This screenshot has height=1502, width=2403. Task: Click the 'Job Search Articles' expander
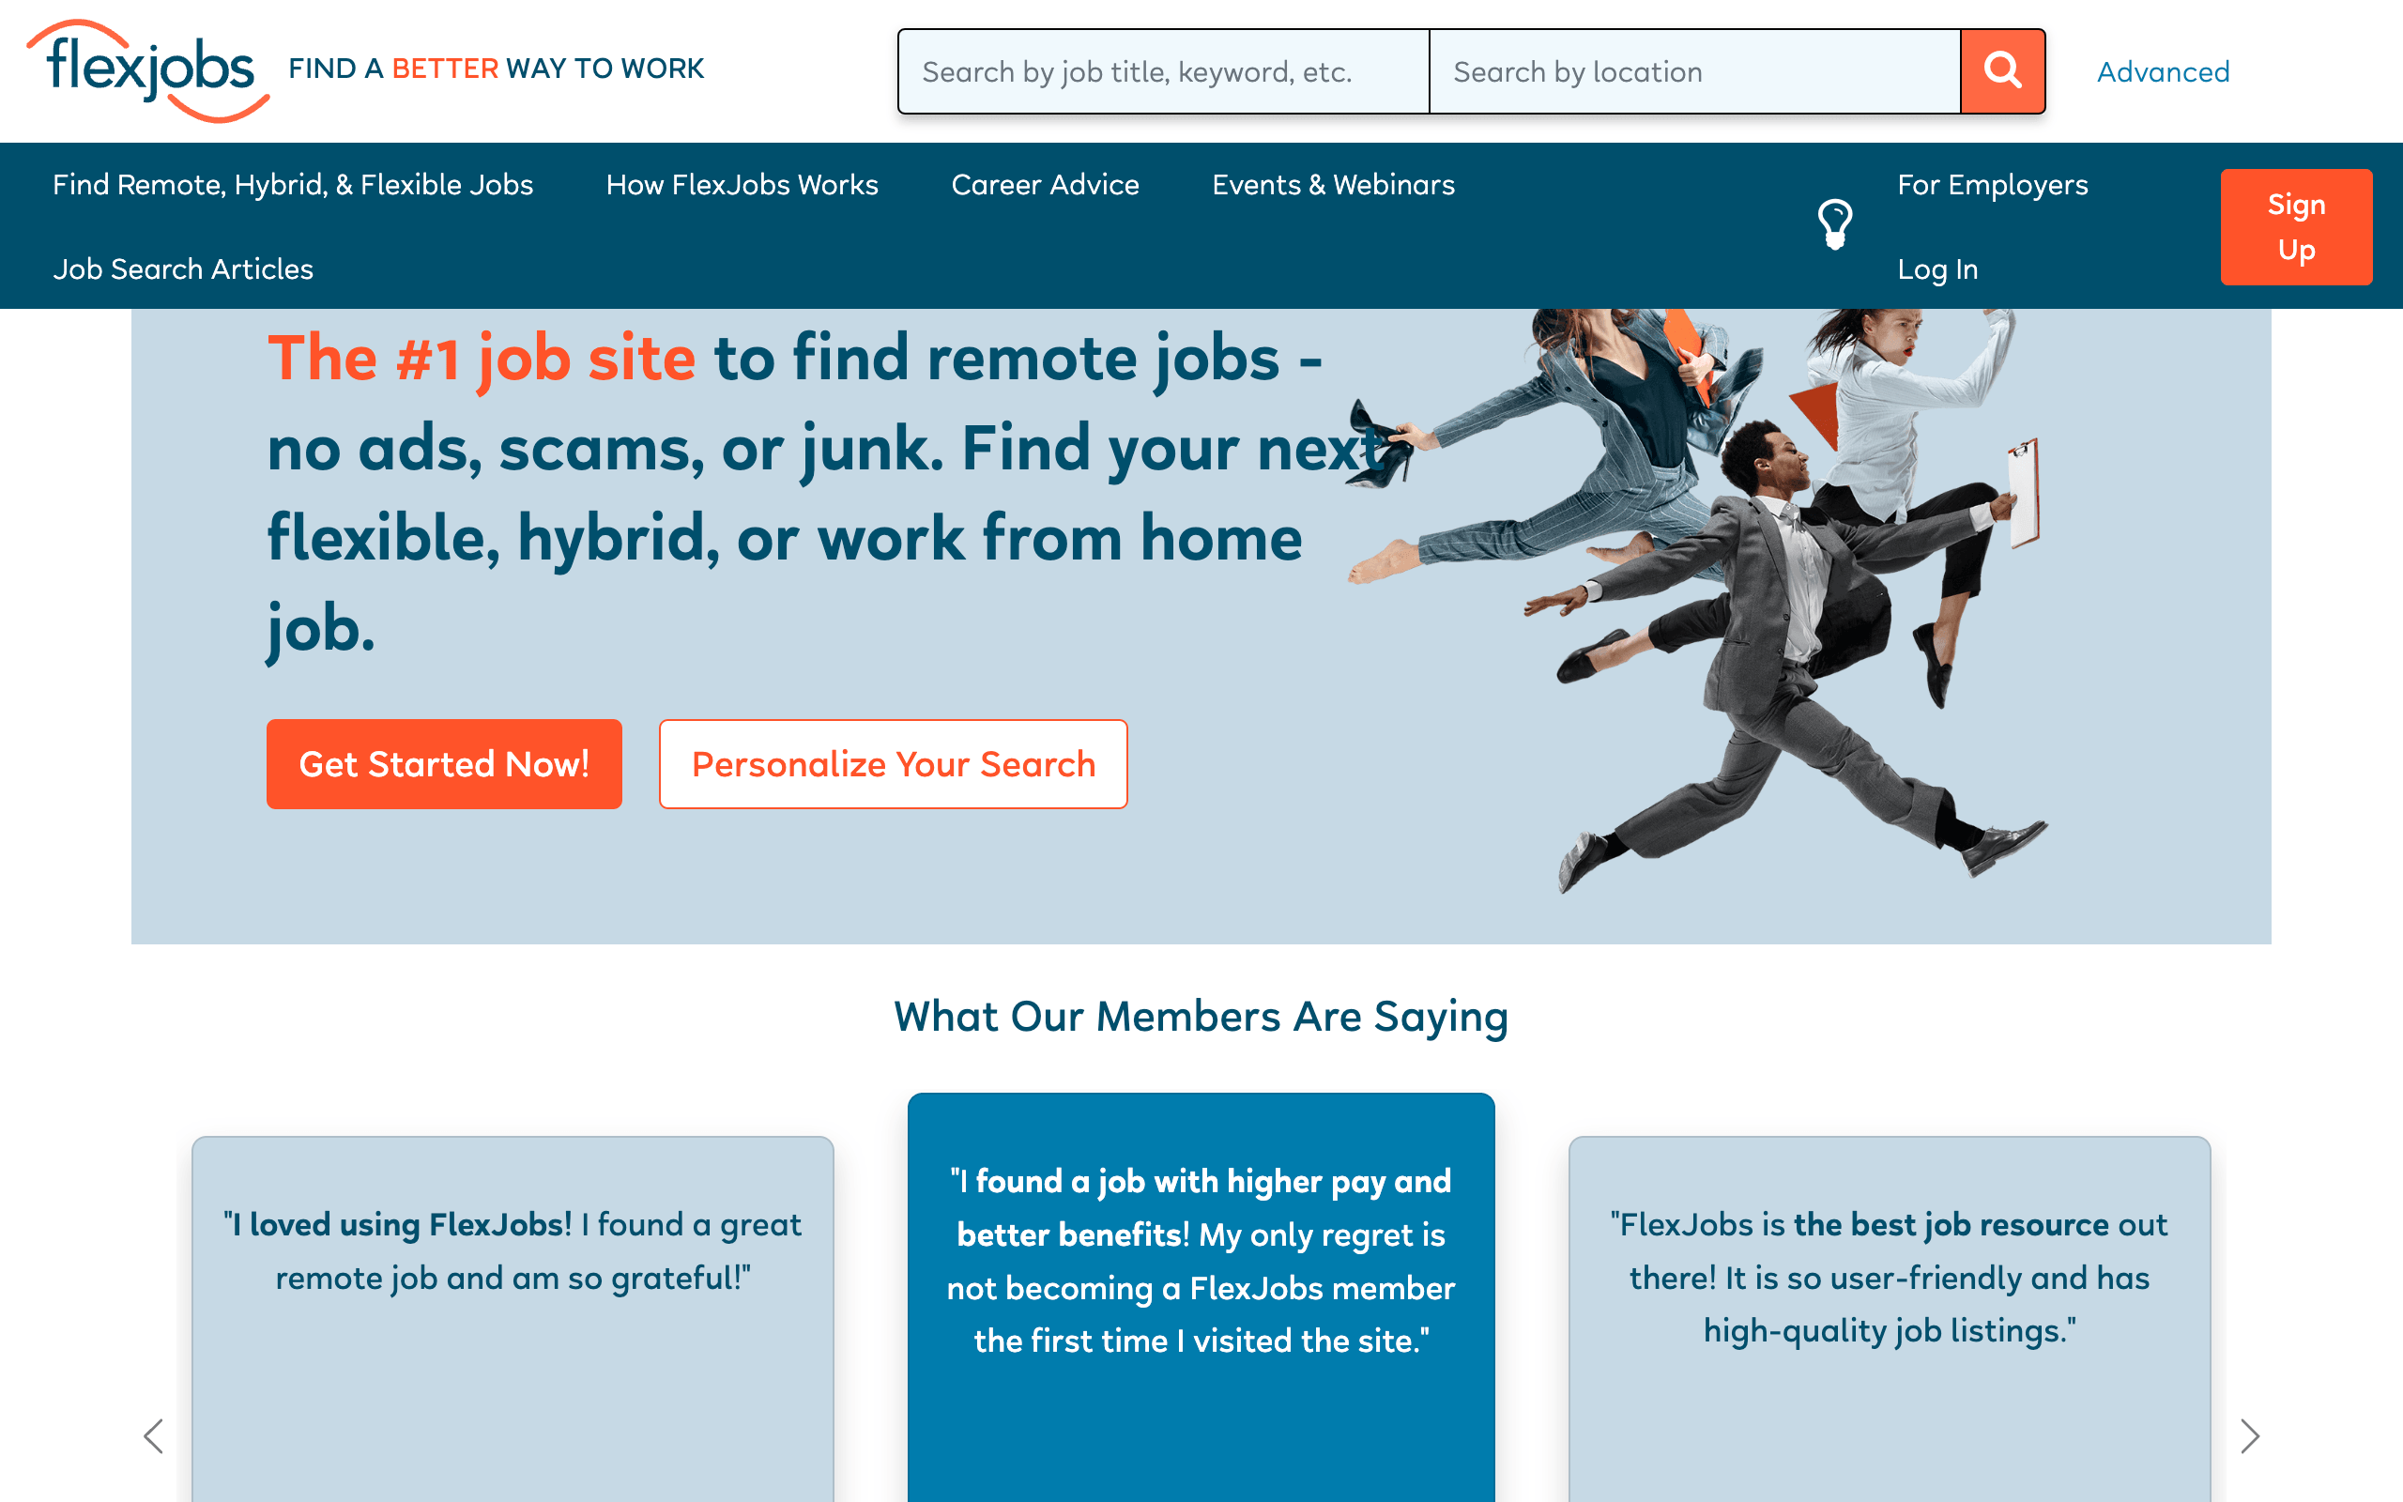(x=183, y=268)
